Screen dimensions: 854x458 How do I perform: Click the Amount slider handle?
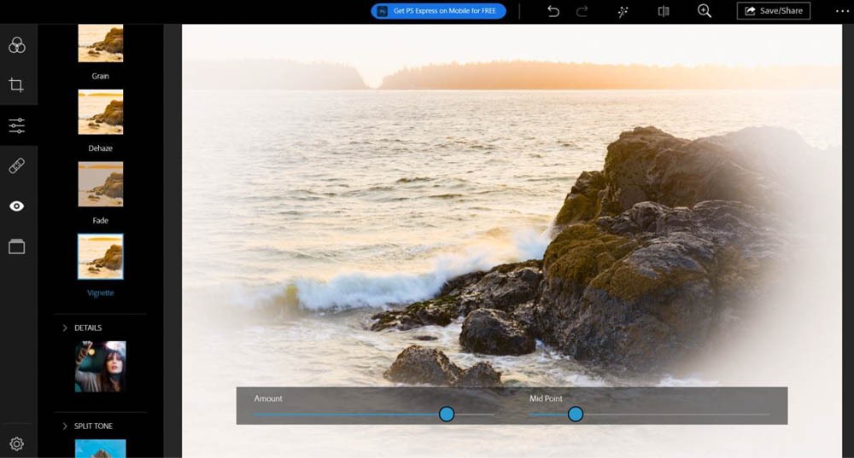point(447,415)
